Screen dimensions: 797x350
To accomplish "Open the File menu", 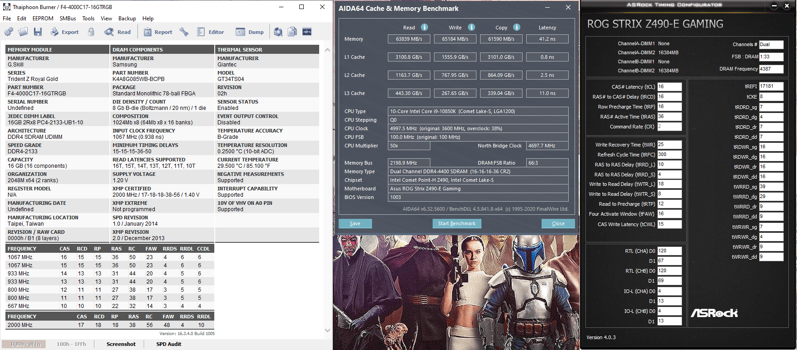I will click(x=7, y=19).
